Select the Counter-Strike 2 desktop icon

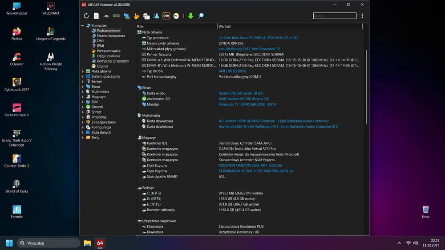[x=17, y=161]
